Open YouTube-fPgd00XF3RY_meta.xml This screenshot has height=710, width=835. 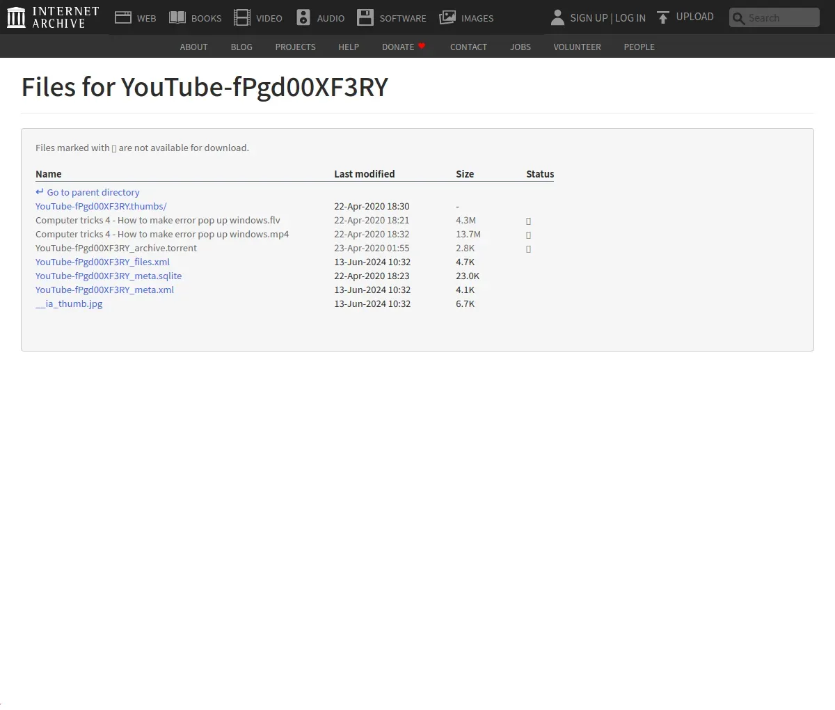(x=104, y=290)
